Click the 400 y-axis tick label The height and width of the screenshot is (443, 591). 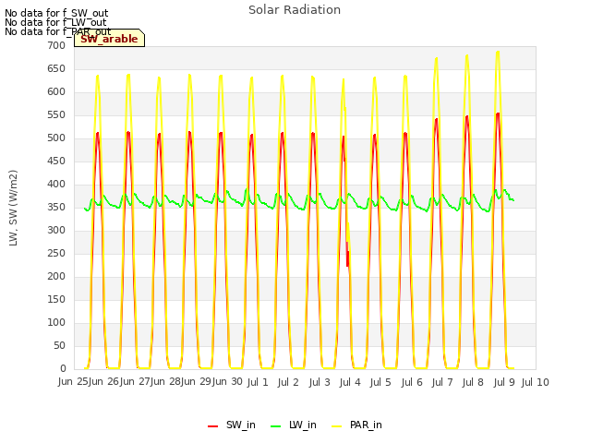pos(56,185)
